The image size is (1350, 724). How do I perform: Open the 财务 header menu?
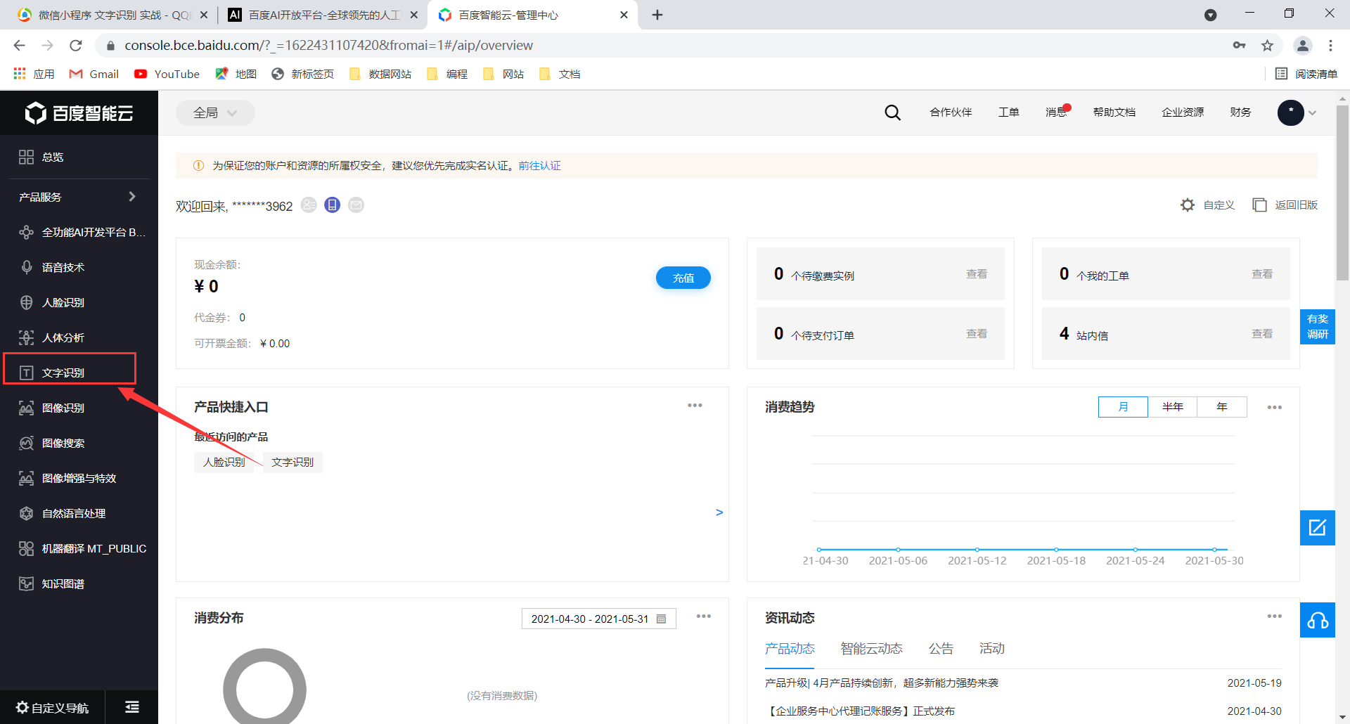tap(1240, 112)
